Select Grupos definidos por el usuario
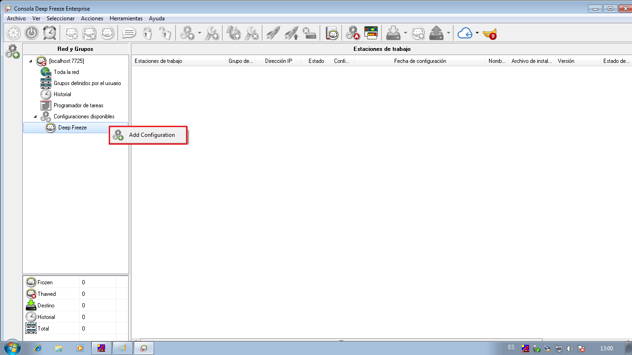 click(x=87, y=83)
